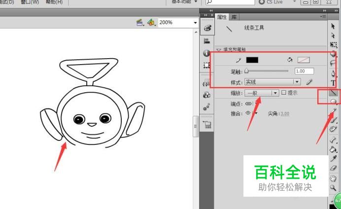
Task: Click the stage scroll-up arrow
Action: click(x=196, y=32)
